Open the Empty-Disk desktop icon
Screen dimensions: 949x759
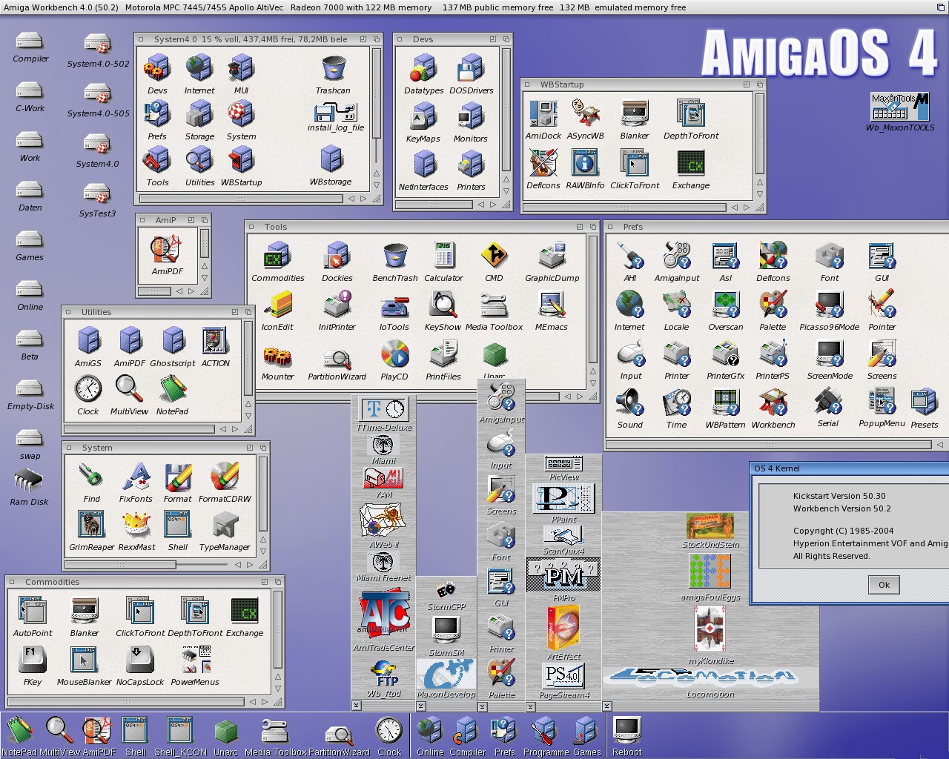[30, 388]
